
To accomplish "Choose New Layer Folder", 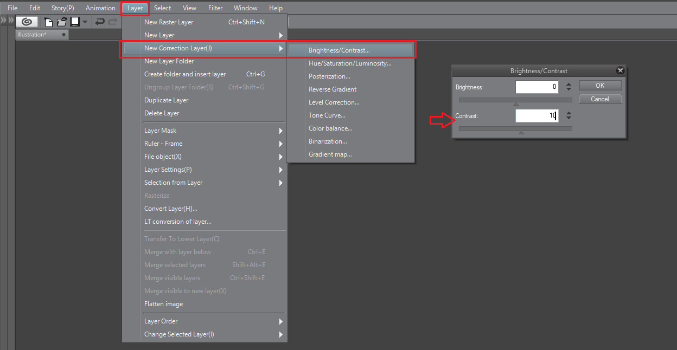I will (x=205, y=61).
